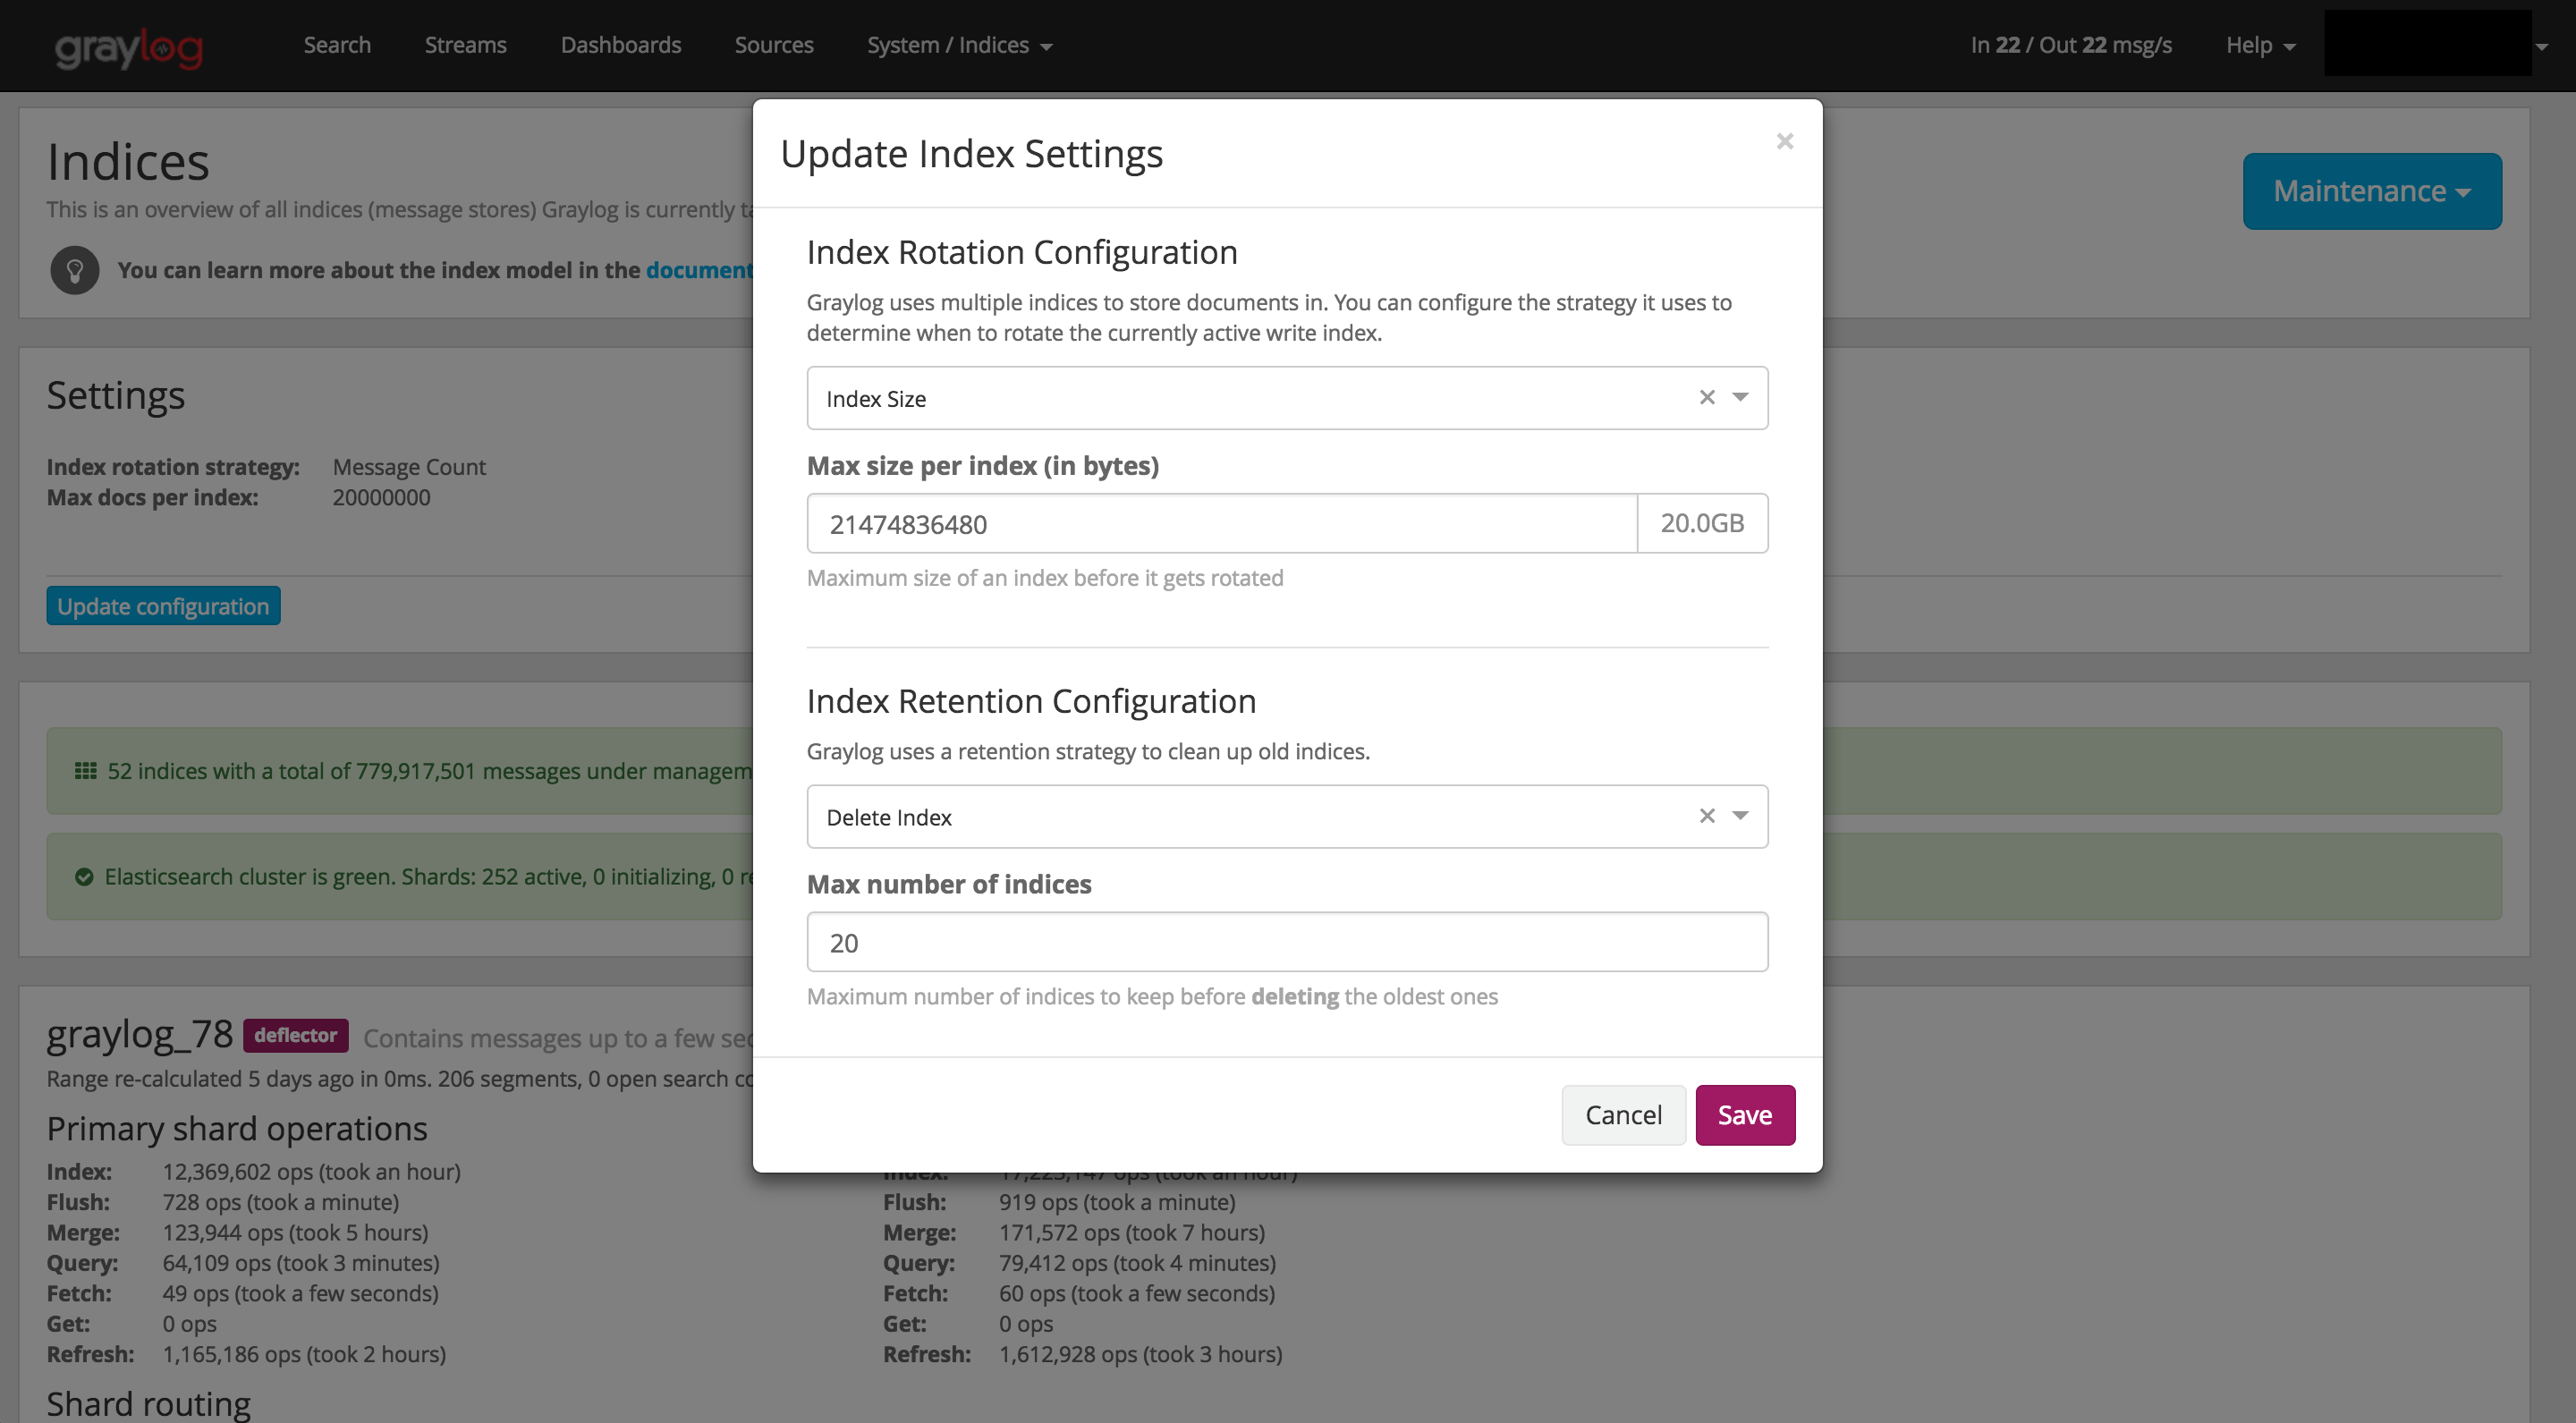Click the Primary shard operations heading
Screen dimensions: 2576x1423
(x=237, y=1128)
